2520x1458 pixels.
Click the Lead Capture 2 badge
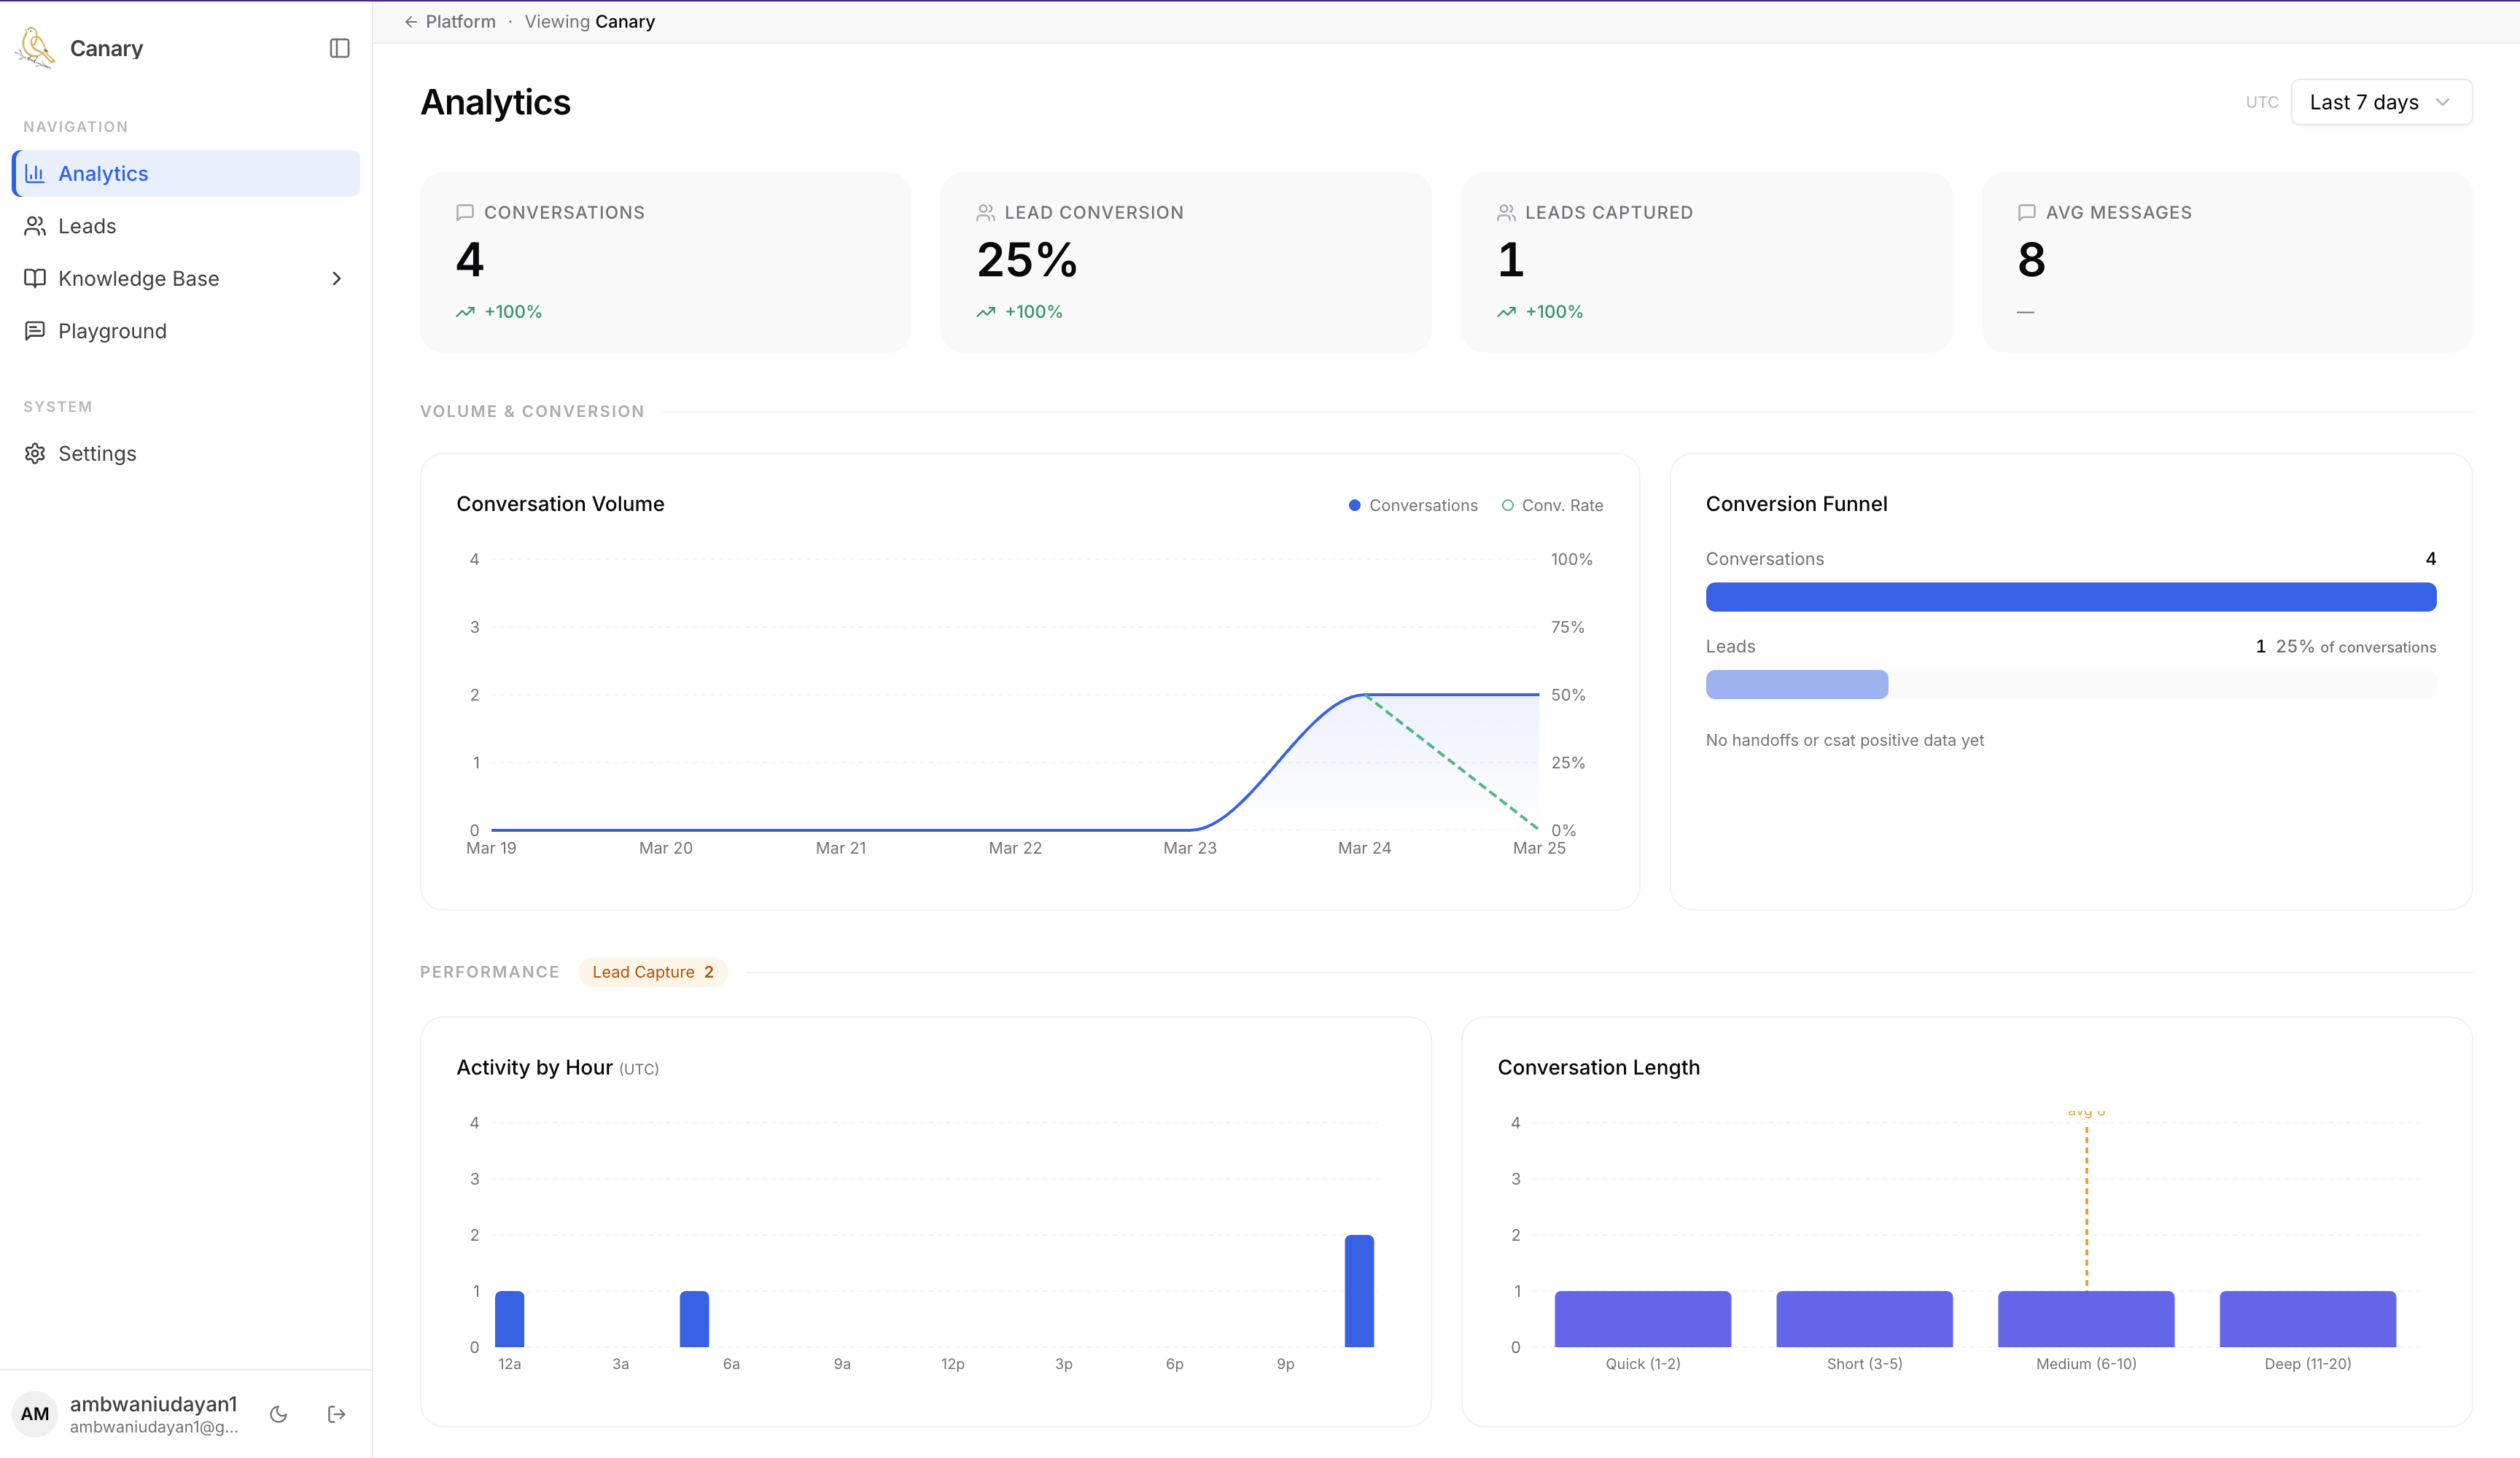[653, 972]
